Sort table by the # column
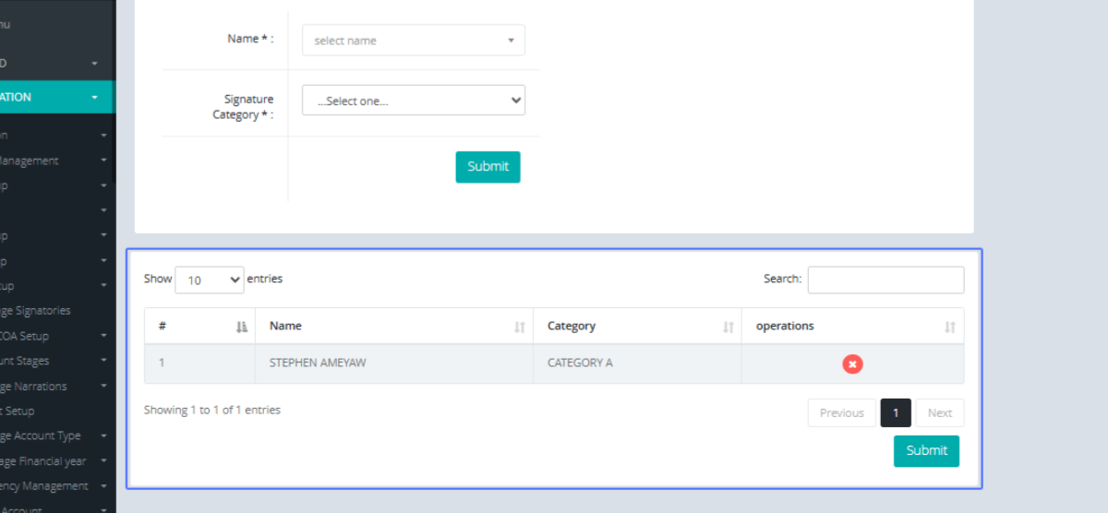Image resolution: width=1108 pixels, height=513 pixels. (x=199, y=327)
